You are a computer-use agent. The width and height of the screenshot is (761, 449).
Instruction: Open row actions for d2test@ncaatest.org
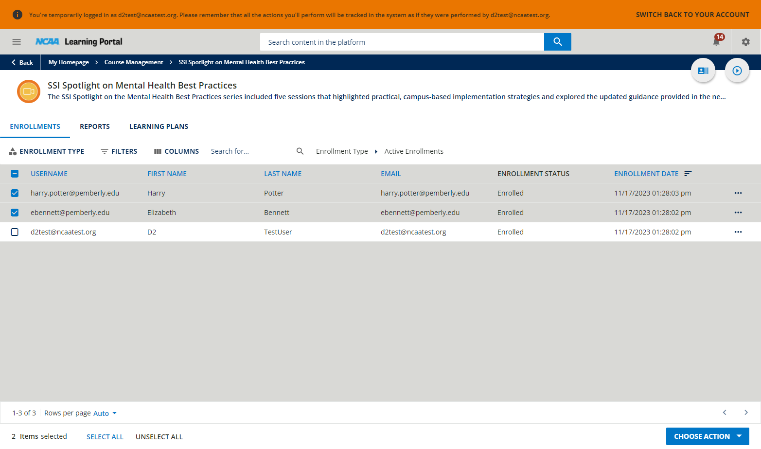pos(738,232)
